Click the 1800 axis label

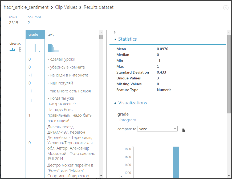click(128, 149)
